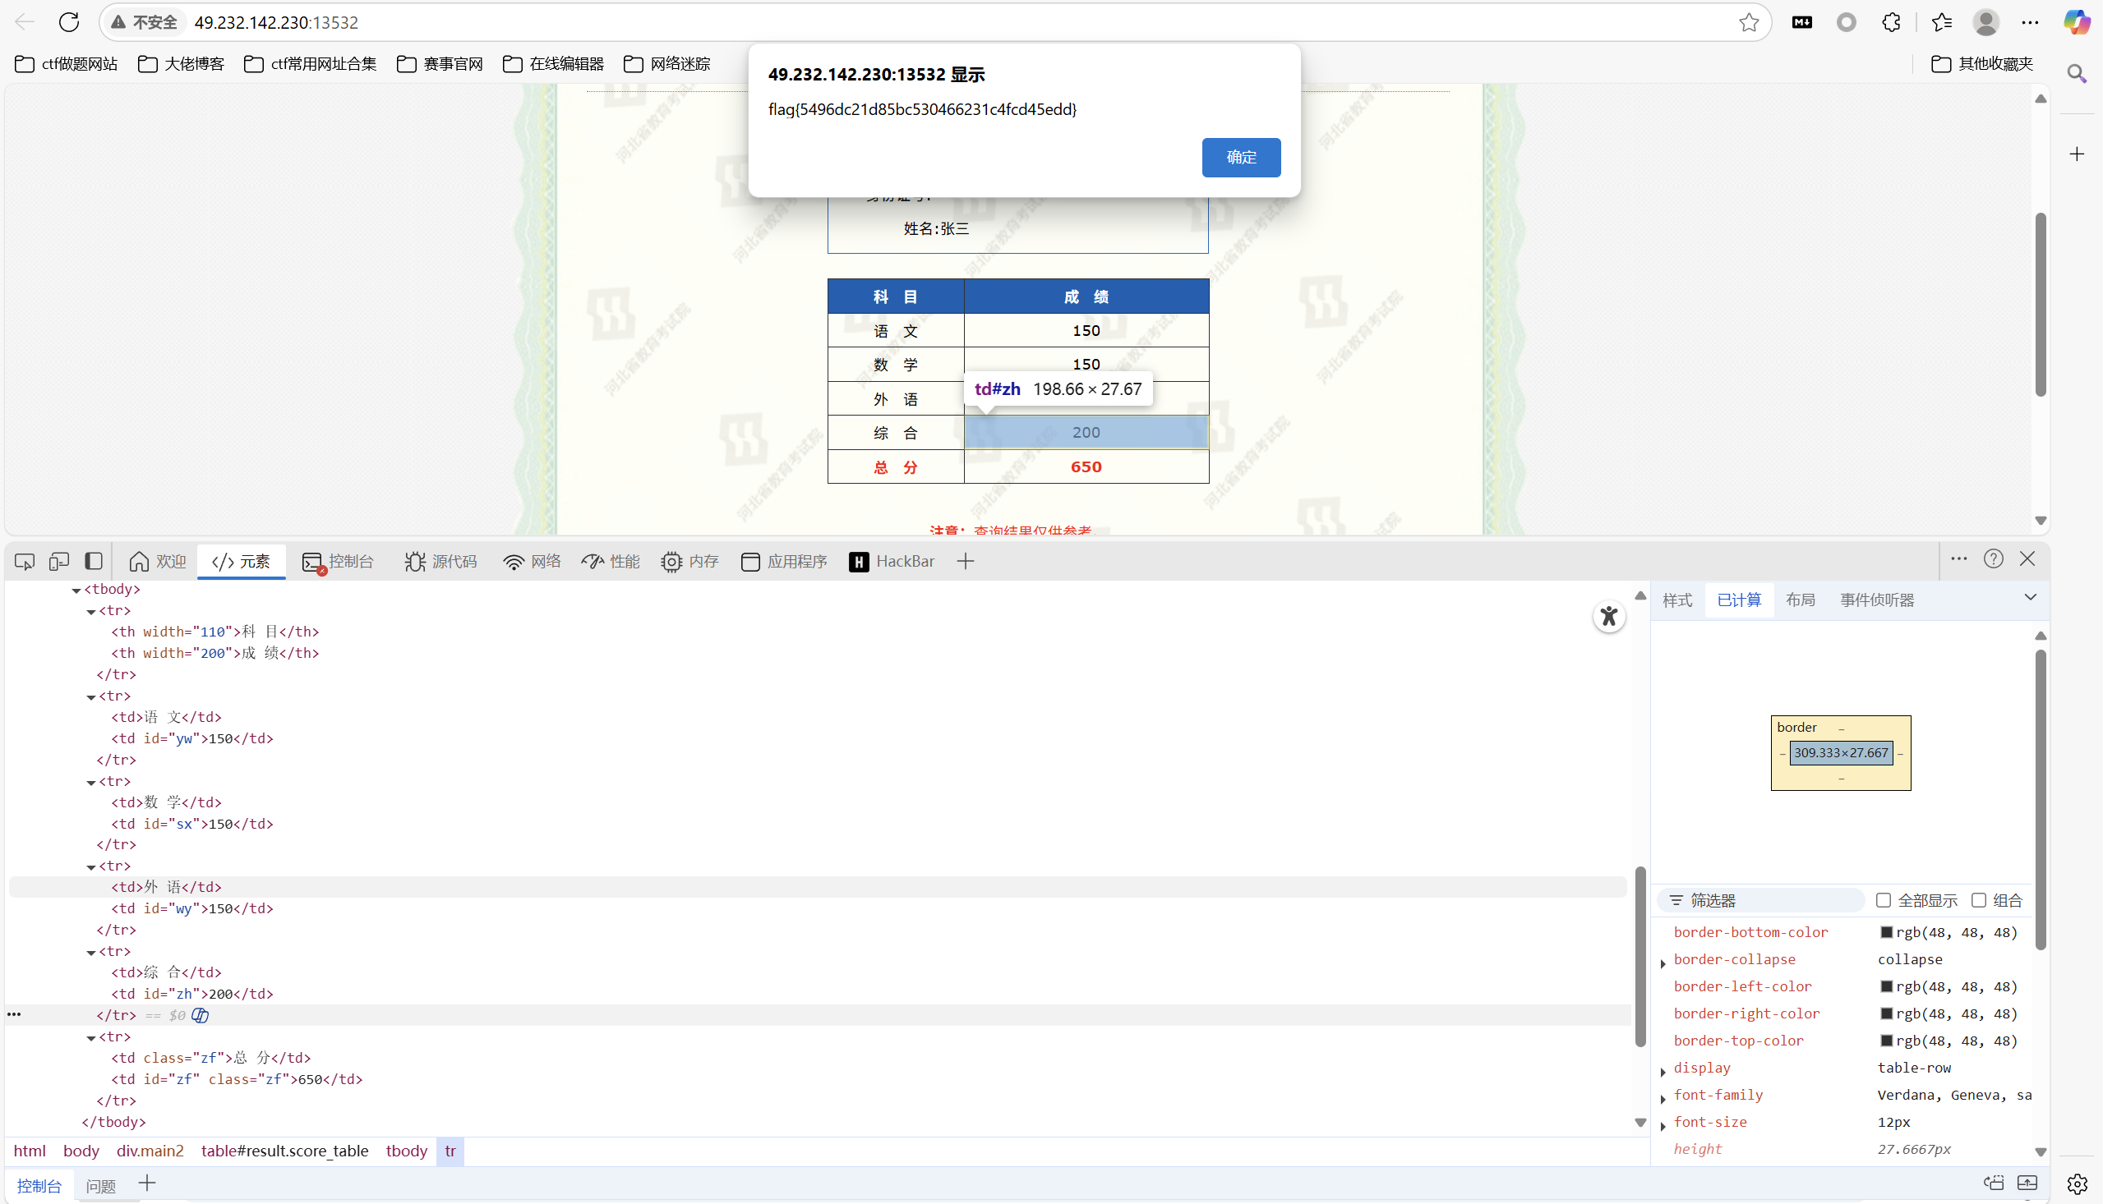Switch to the 控制台 DevTools tab
The width and height of the screenshot is (2103, 1204).
(338, 562)
